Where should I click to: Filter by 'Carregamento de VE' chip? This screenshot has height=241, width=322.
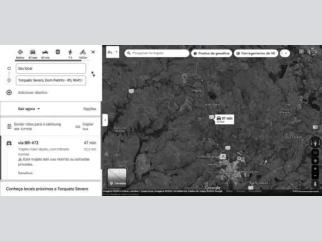tap(256, 53)
